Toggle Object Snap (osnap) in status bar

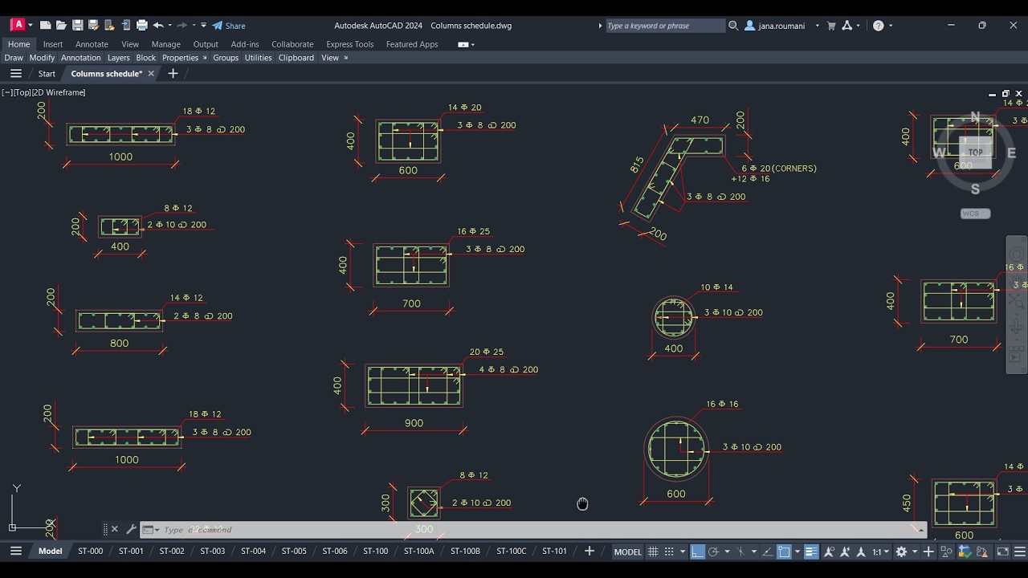click(784, 552)
